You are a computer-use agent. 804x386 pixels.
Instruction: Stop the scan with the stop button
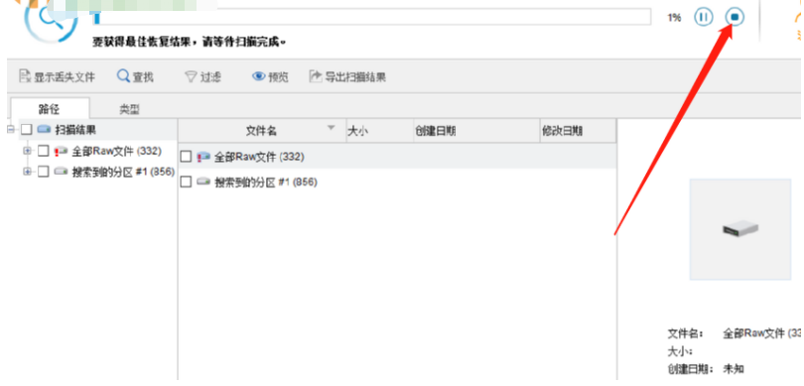[x=735, y=18]
